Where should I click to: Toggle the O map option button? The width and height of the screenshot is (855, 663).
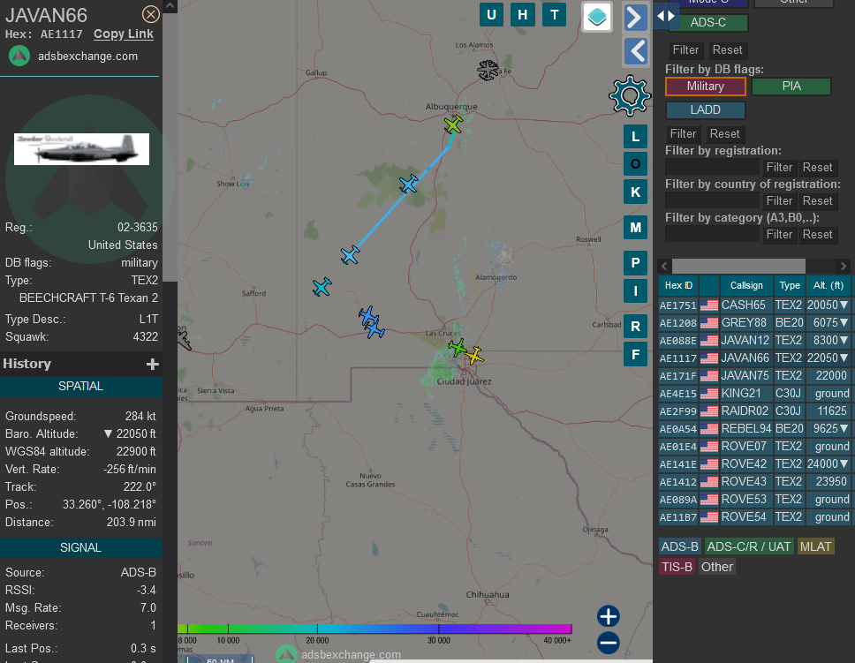635,163
